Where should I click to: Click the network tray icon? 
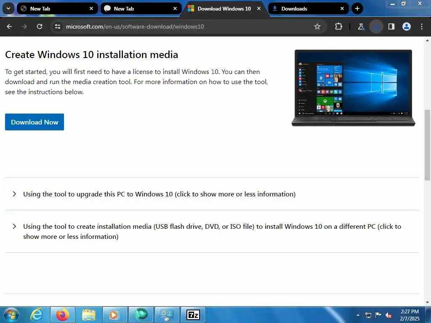click(368, 315)
